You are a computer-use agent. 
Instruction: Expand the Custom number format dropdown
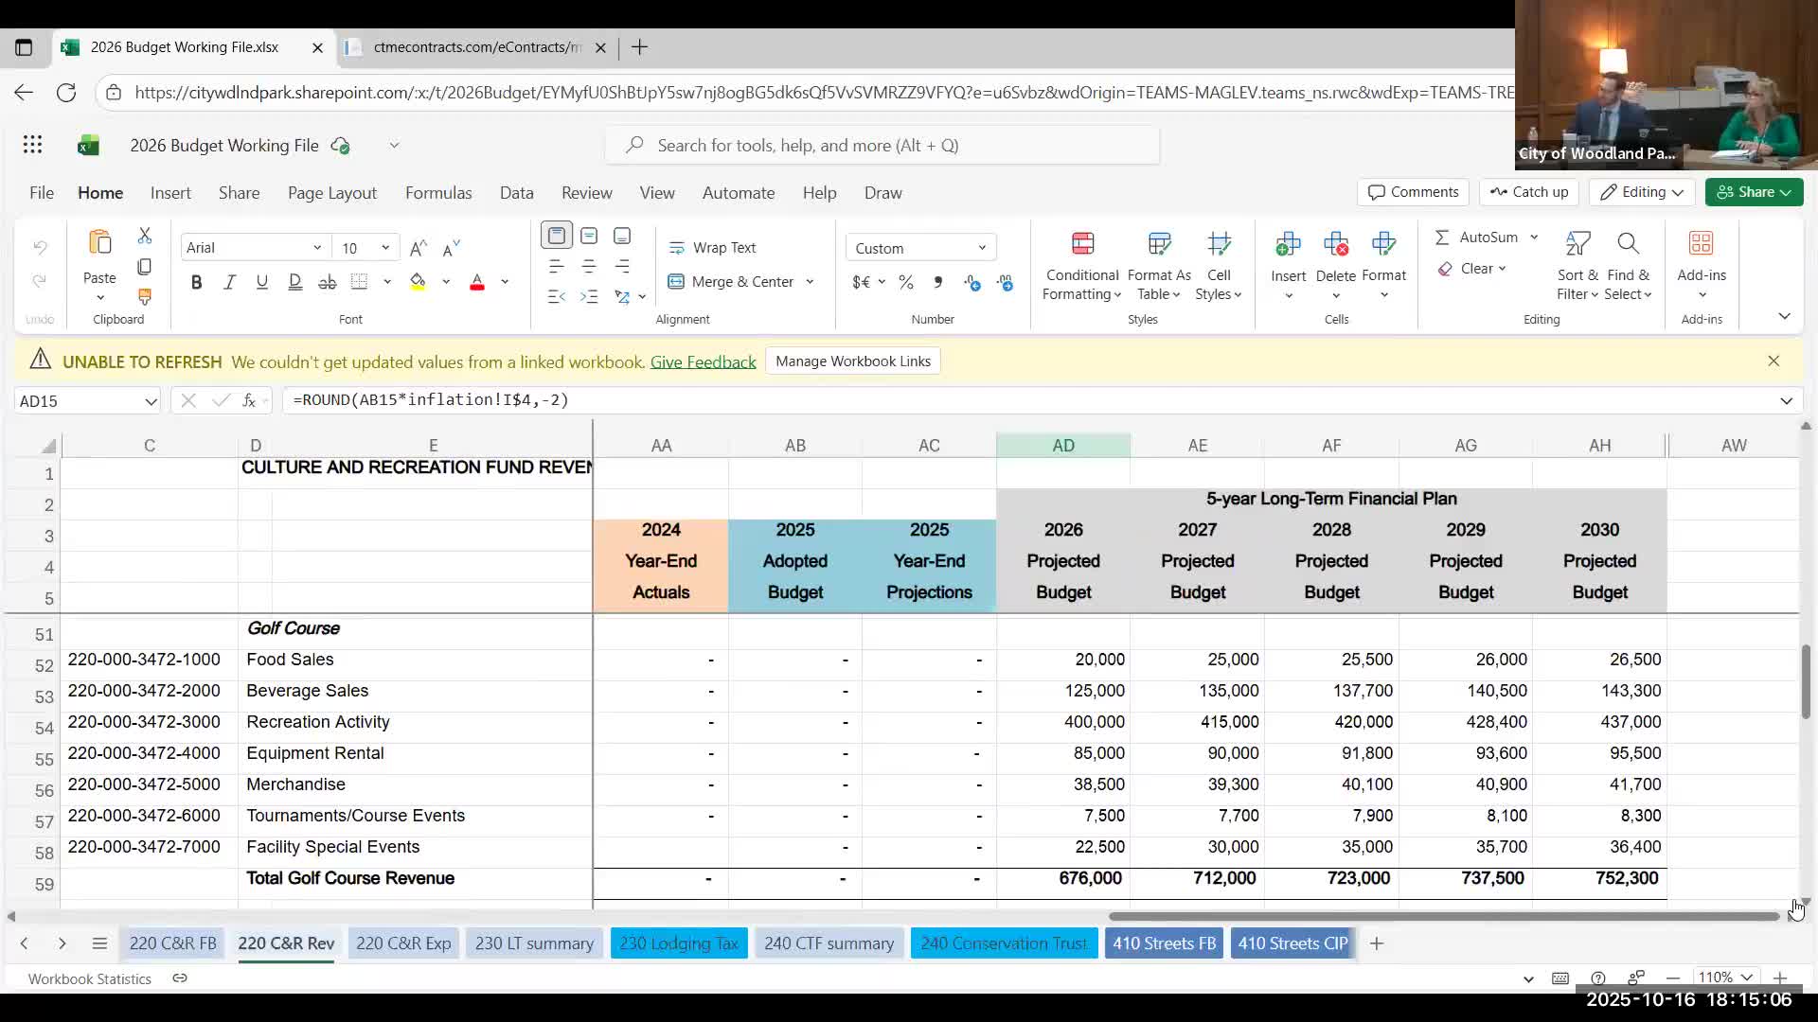click(982, 248)
